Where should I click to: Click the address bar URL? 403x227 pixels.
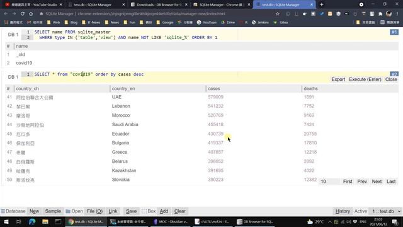151,14
